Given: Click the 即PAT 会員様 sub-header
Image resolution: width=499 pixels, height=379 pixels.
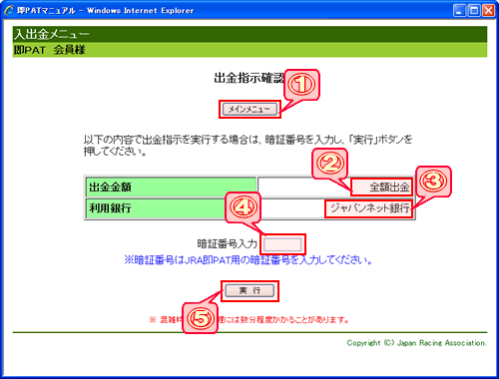Looking at the screenshot, I should pyautogui.click(x=249, y=50).
